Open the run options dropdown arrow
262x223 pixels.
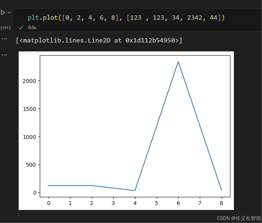(9, 13)
